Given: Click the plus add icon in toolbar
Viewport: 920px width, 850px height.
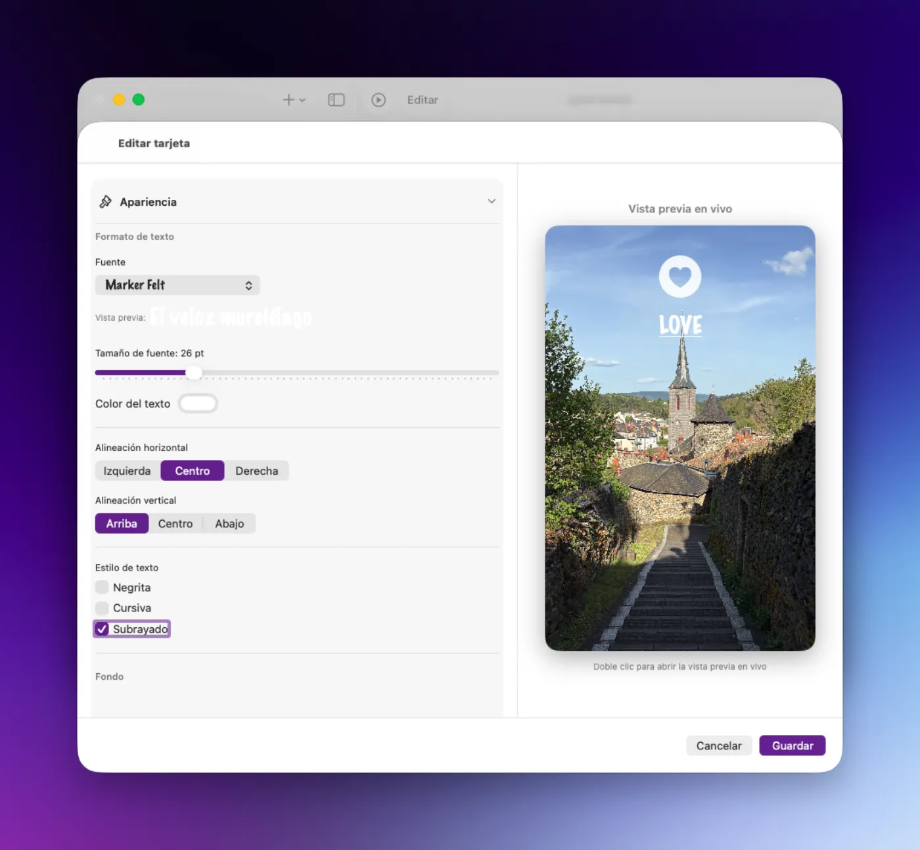Looking at the screenshot, I should click(x=288, y=100).
